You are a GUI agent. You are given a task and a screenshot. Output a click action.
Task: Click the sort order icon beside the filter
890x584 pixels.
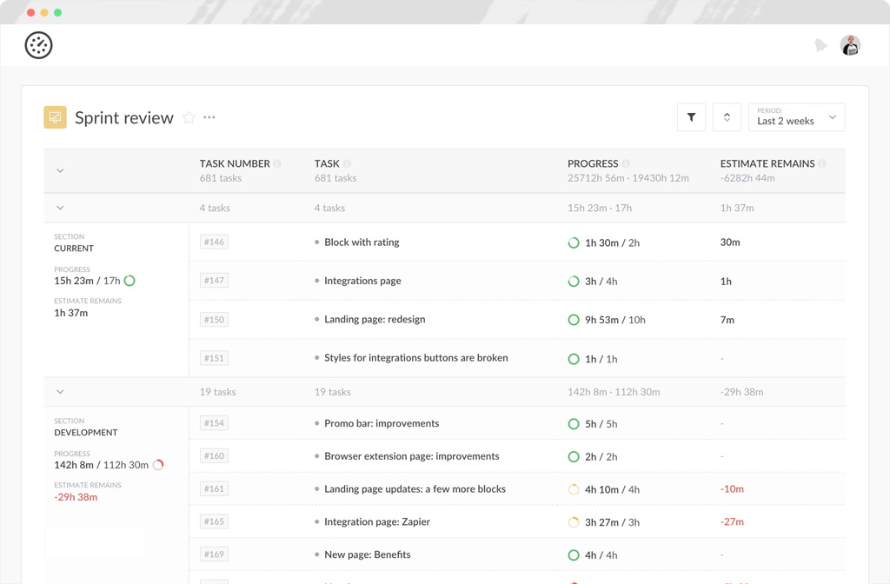[x=727, y=116]
